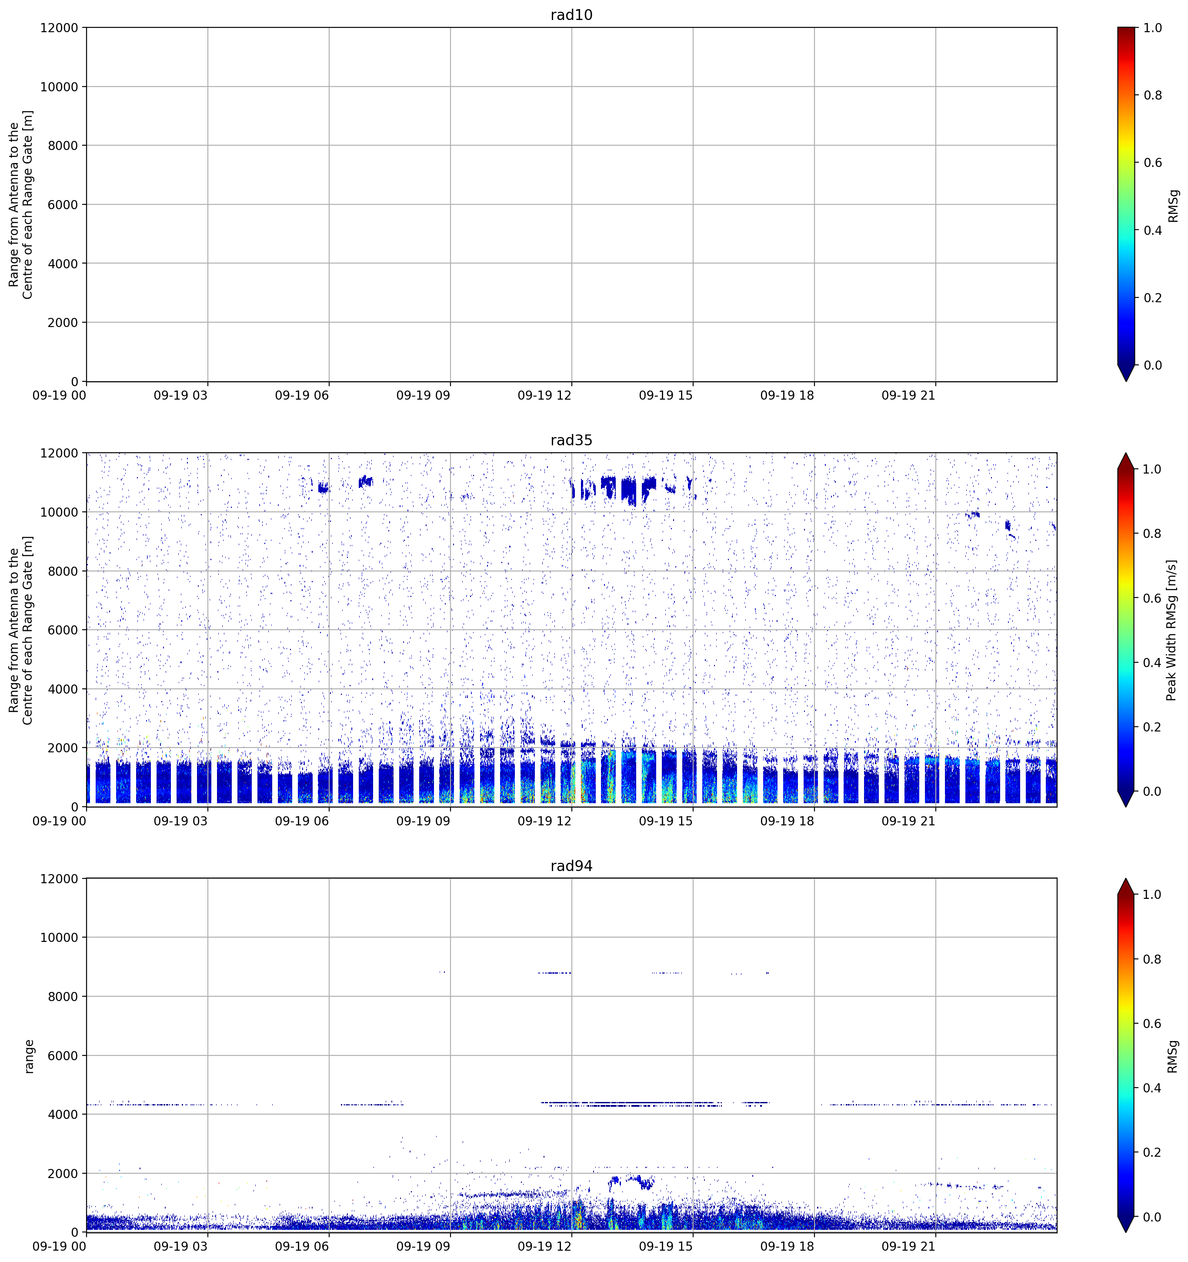This screenshot has width=1188, height=1262.
Task: Click the '09-19 21' x tick under rad10
Action: (x=908, y=395)
